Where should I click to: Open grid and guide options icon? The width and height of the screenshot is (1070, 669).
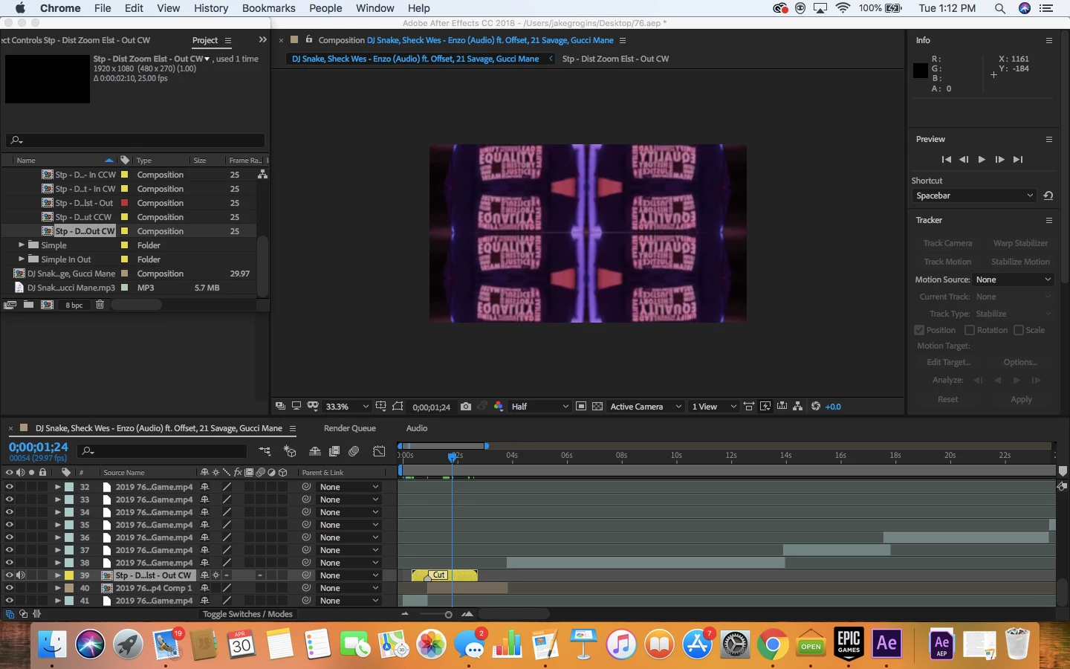pyautogui.click(x=380, y=407)
